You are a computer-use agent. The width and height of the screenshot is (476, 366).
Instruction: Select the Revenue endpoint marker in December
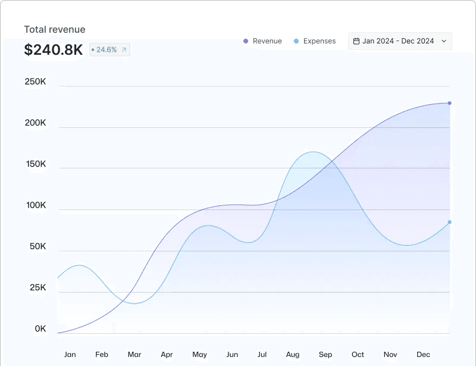coord(450,104)
